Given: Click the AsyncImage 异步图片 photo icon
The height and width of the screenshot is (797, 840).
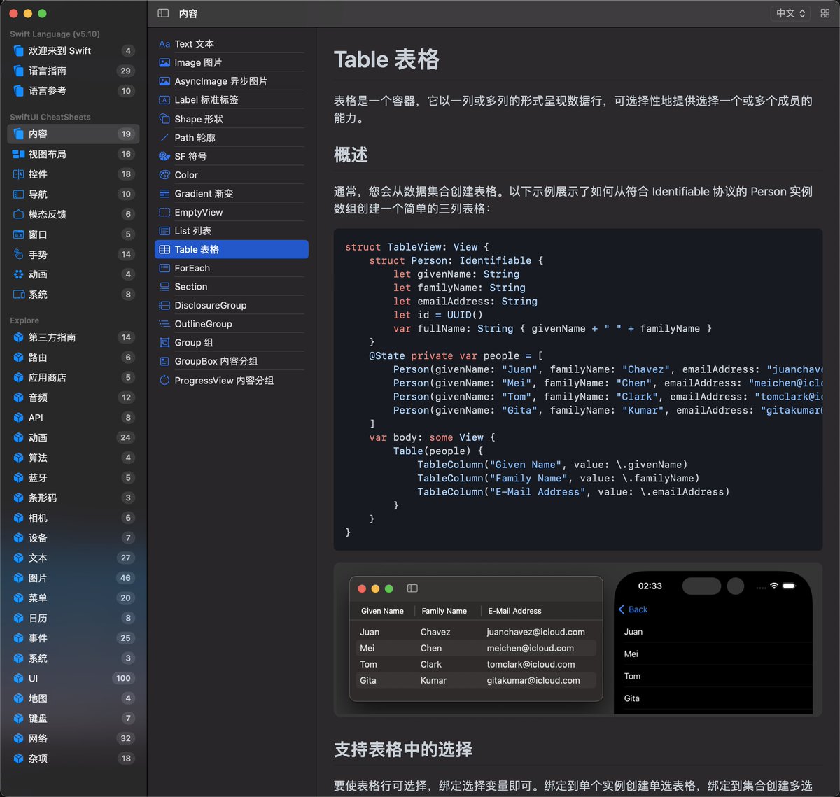Looking at the screenshot, I should click(164, 80).
